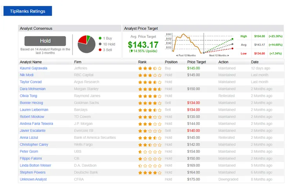Click star rating for Nik Modi
The height and width of the screenshot is (188, 290).
150,75
